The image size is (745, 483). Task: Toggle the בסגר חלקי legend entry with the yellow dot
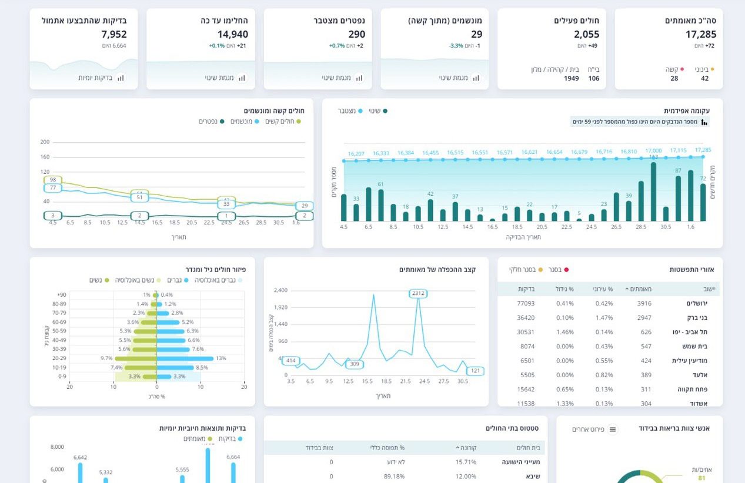coord(526,270)
